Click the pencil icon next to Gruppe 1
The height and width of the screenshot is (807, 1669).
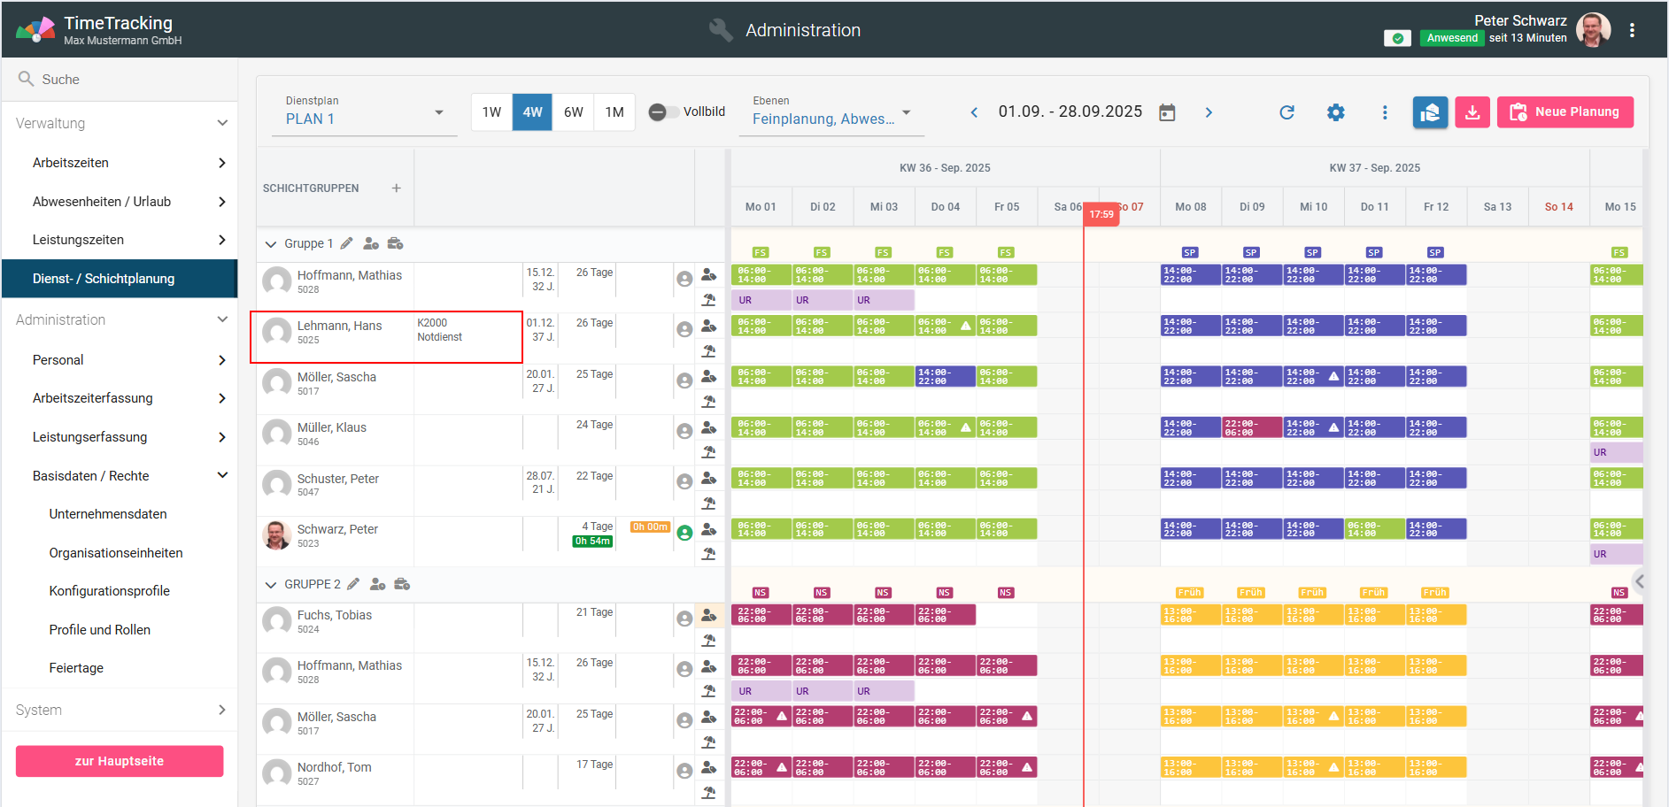(347, 243)
